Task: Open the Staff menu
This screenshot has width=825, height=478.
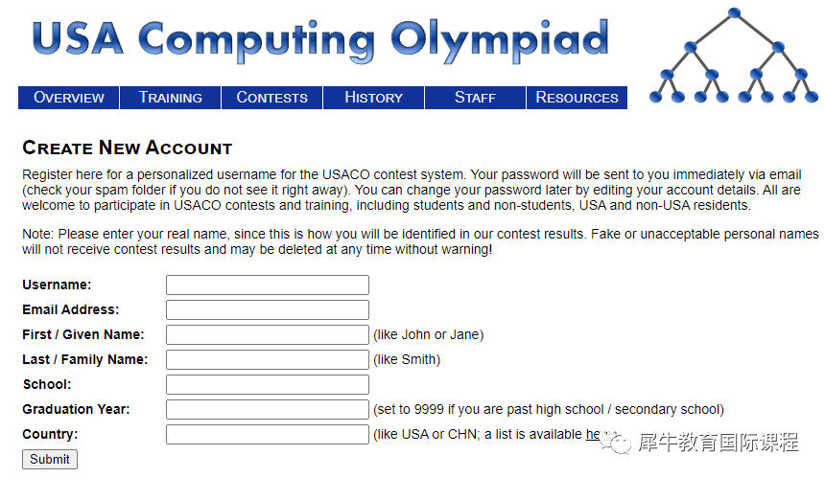Action: click(x=475, y=98)
